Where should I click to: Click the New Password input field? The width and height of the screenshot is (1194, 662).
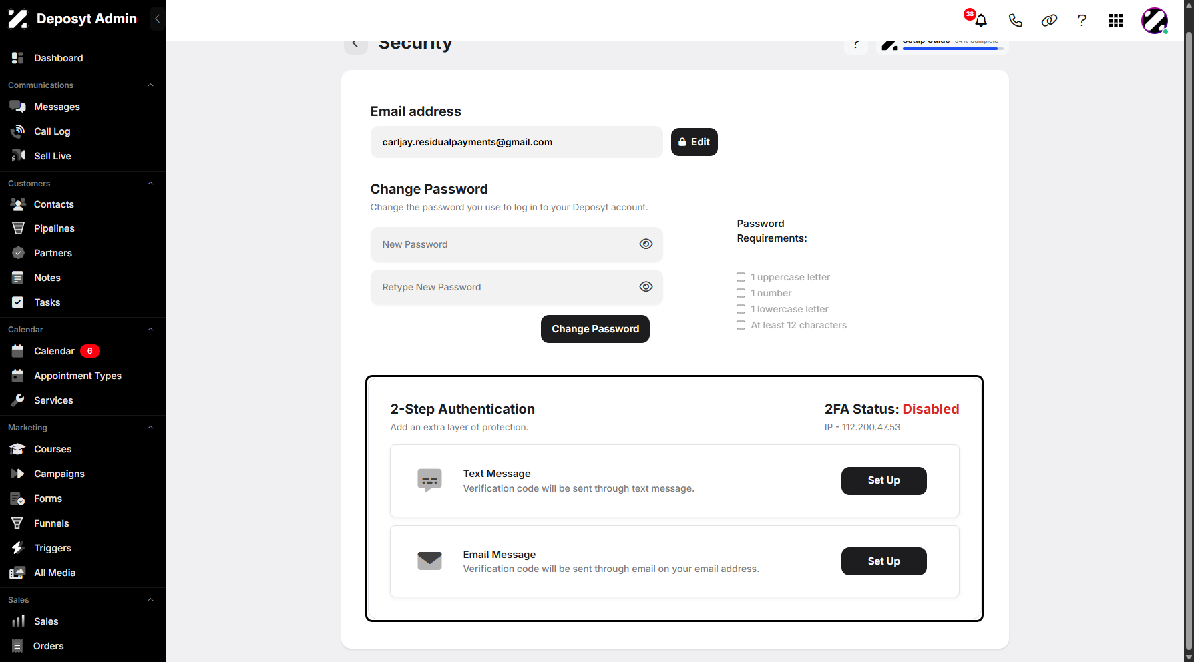point(517,244)
